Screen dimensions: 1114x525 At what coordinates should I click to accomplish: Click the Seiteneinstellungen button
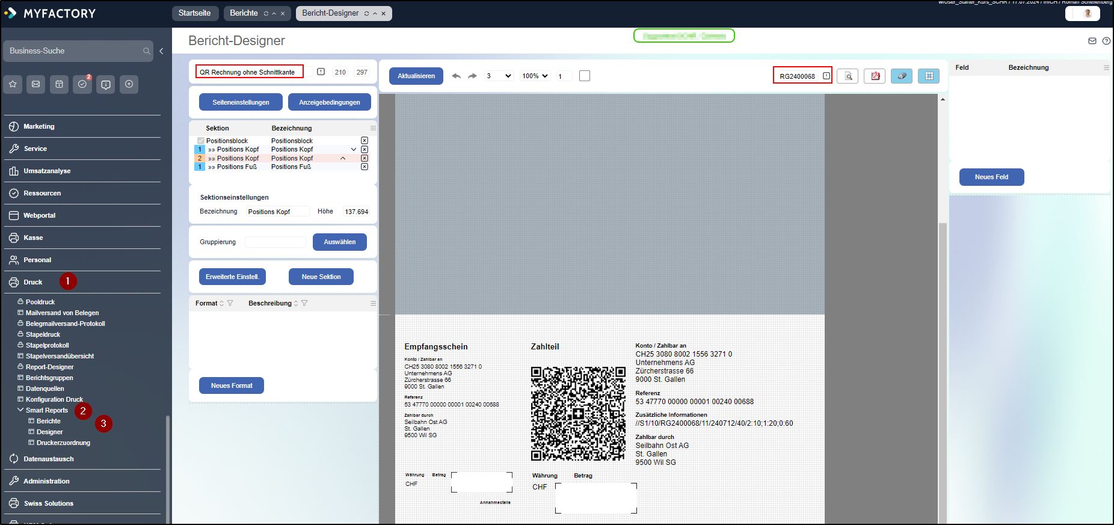coord(241,102)
